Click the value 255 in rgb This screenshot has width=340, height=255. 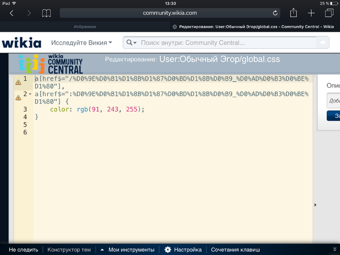[x=132, y=109]
